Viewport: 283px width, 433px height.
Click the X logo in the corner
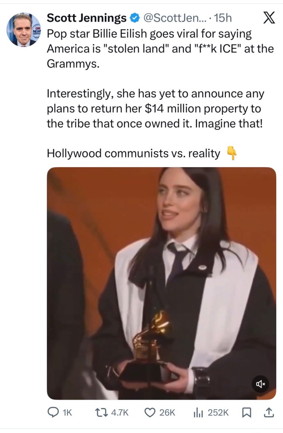coord(268,18)
